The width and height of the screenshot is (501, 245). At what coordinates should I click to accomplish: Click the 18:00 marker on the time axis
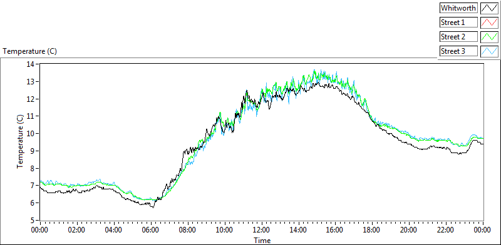373,229
